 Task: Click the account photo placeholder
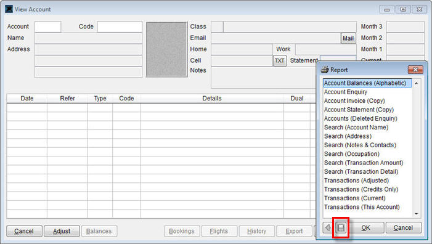click(166, 49)
